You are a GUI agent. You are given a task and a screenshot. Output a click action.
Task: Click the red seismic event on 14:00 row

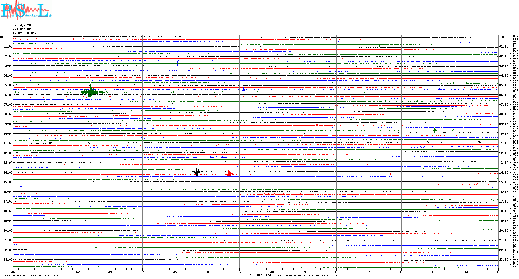(230, 174)
